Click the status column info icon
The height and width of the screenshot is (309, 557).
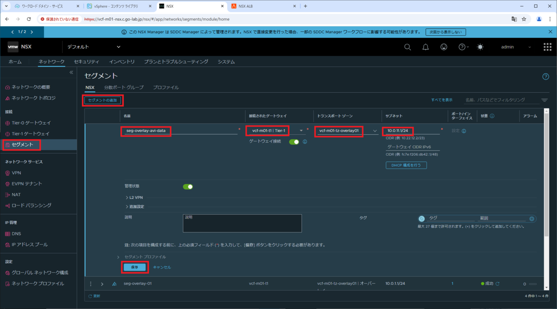coord(492,116)
